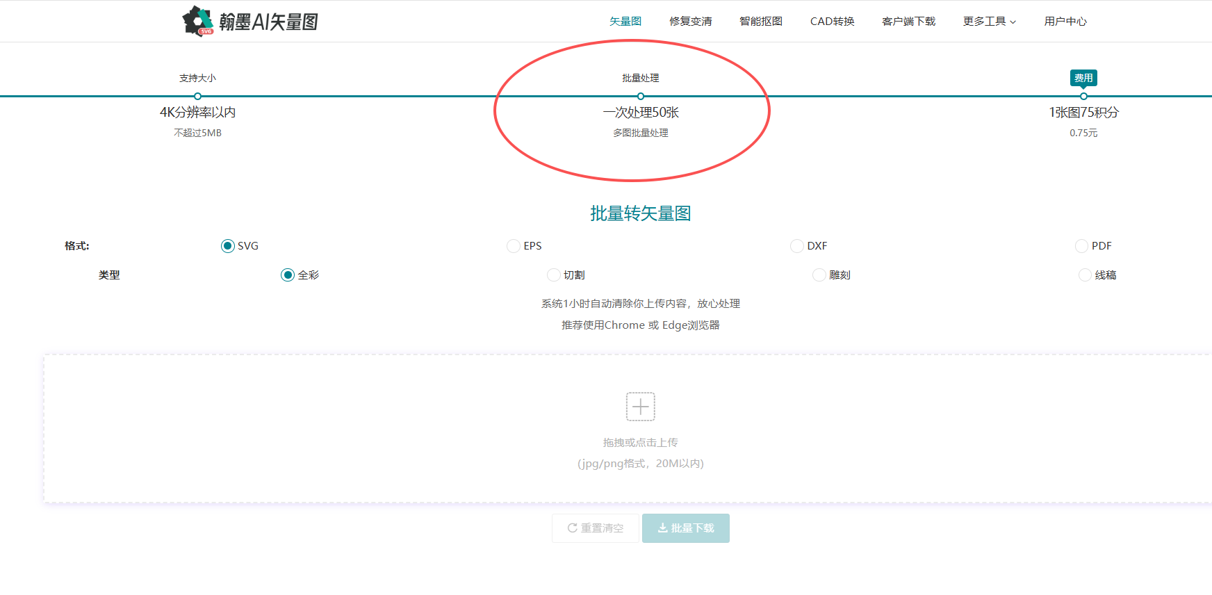
Task: Open the 客户端下载 menu item
Action: (909, 22)
